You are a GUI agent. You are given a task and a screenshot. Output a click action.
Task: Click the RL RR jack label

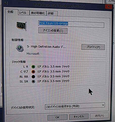24,77
